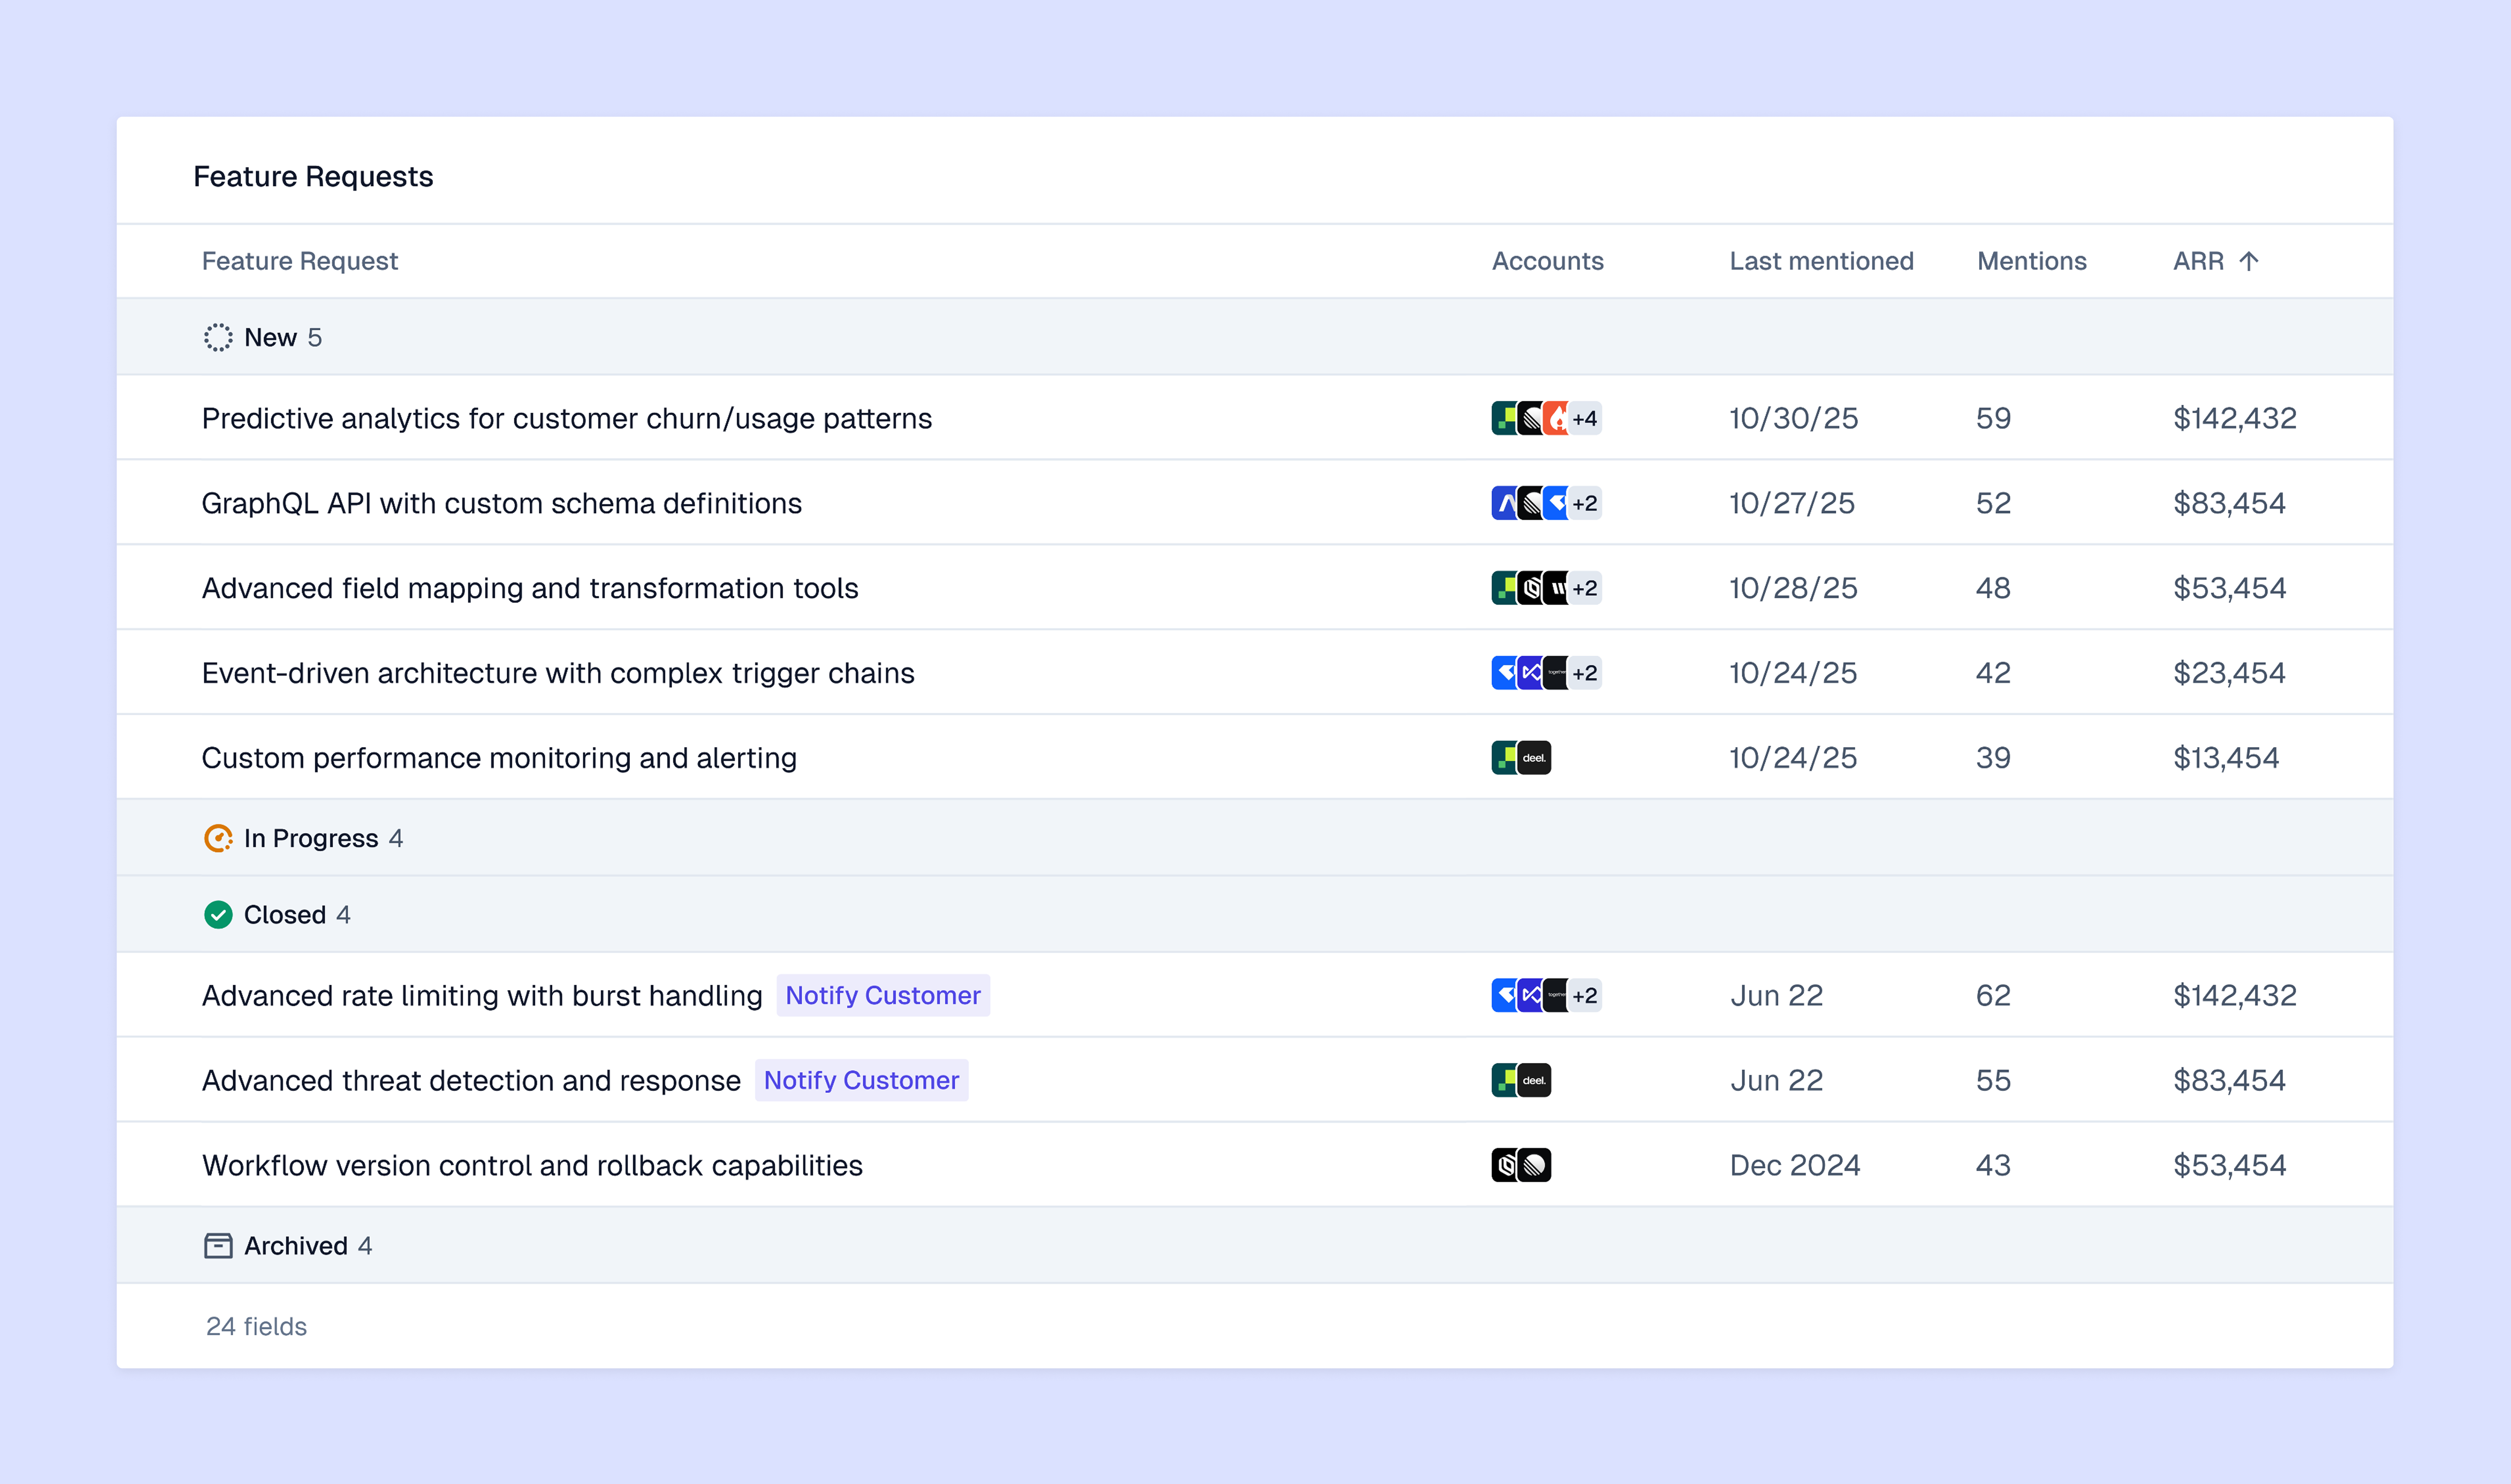This screenshot has width=2511, height=1484.
Task: Sort by Last mentioned column header
Action: (x=1821, y=261)
